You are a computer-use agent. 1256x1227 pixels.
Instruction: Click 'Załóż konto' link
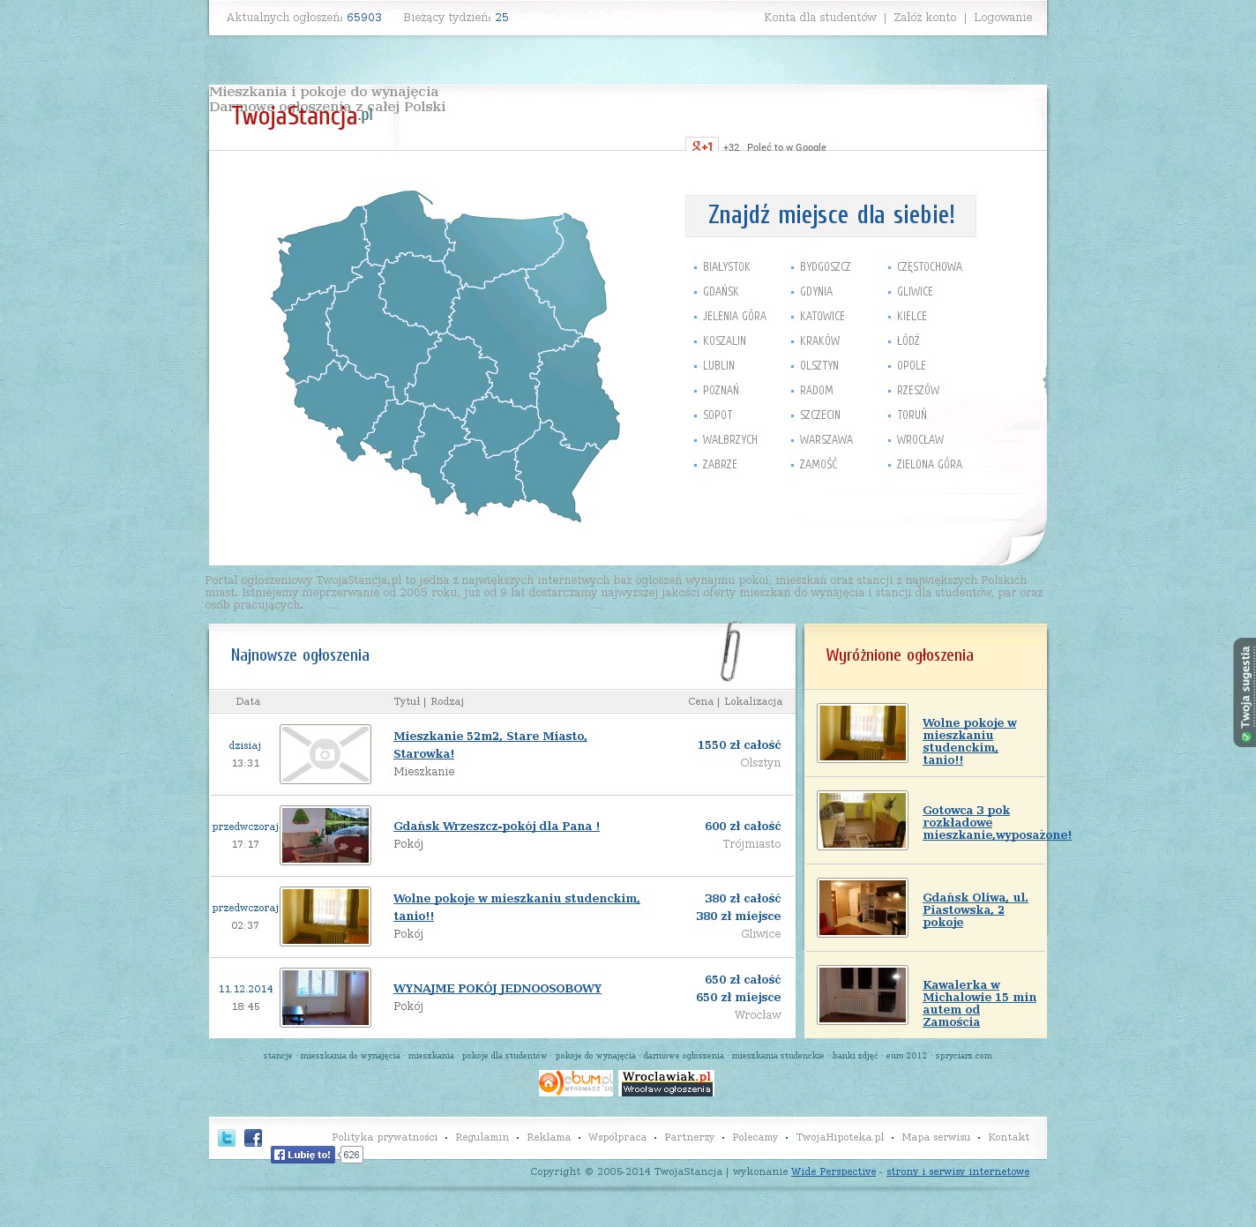click(x=924, y=18)
